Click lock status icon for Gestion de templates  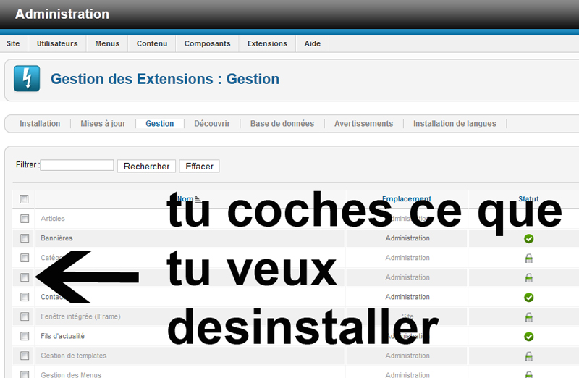click(528, 356)
